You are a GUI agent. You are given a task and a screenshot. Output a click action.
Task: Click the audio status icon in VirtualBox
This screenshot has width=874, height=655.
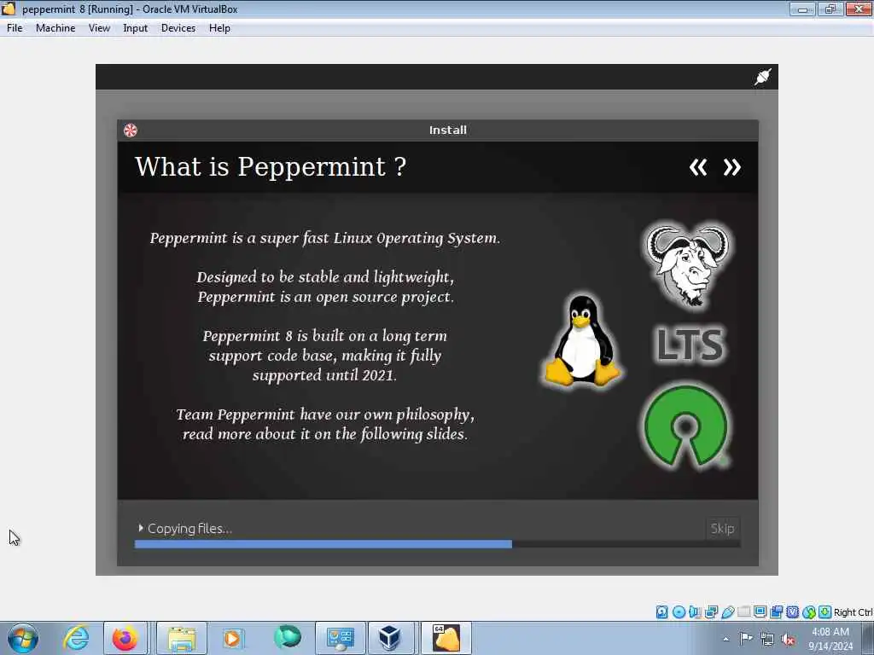point(695,612)
